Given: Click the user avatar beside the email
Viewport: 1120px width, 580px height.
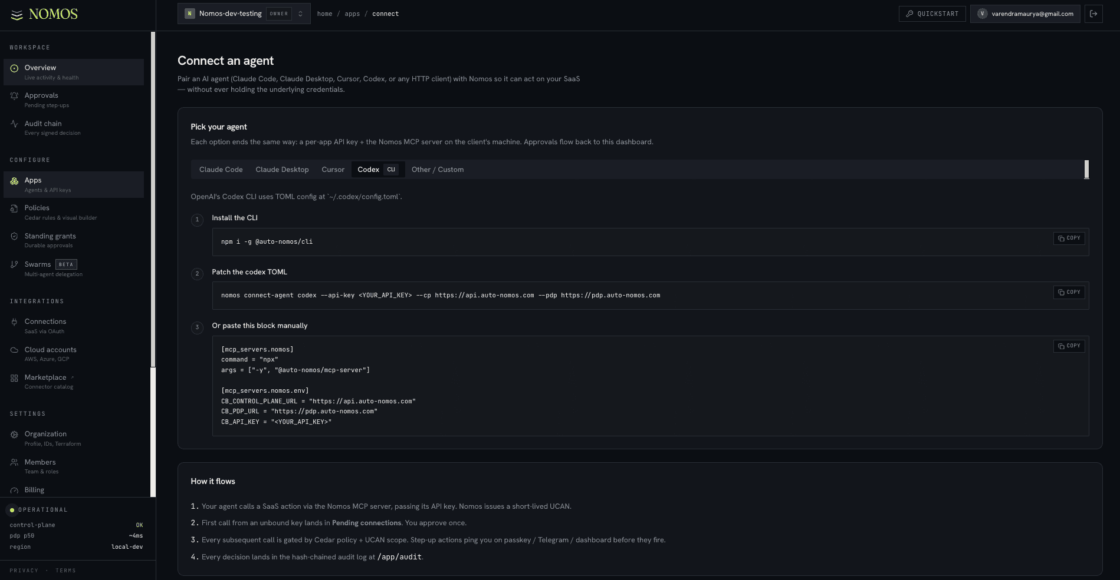Looking at the screenshot, I should pos(982,14).
